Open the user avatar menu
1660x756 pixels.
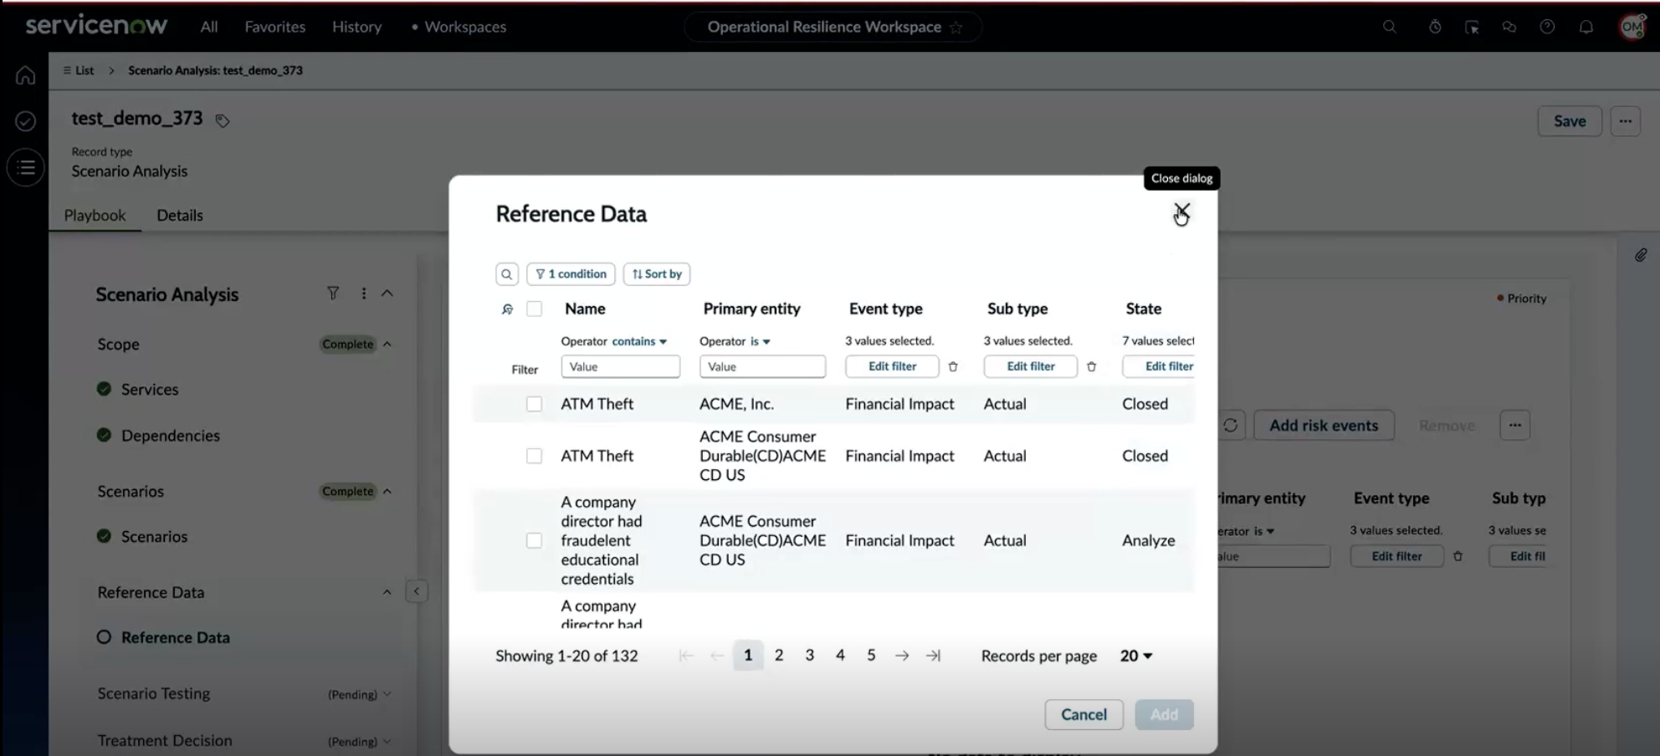click(x=1632, y=27)
